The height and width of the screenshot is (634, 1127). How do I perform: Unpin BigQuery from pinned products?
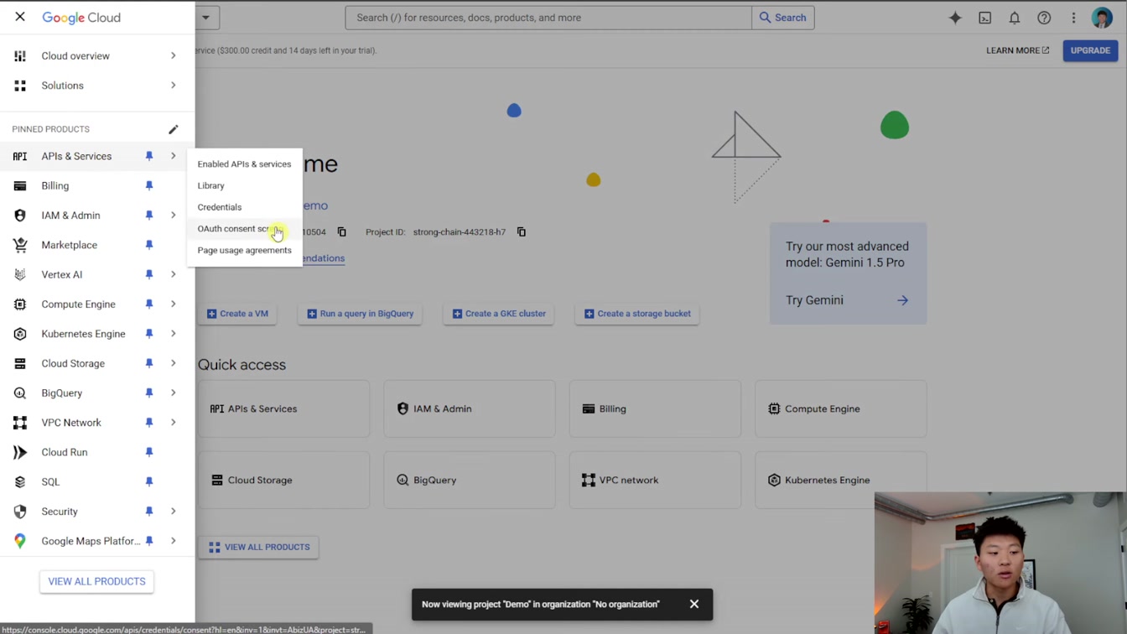[149, 393]
